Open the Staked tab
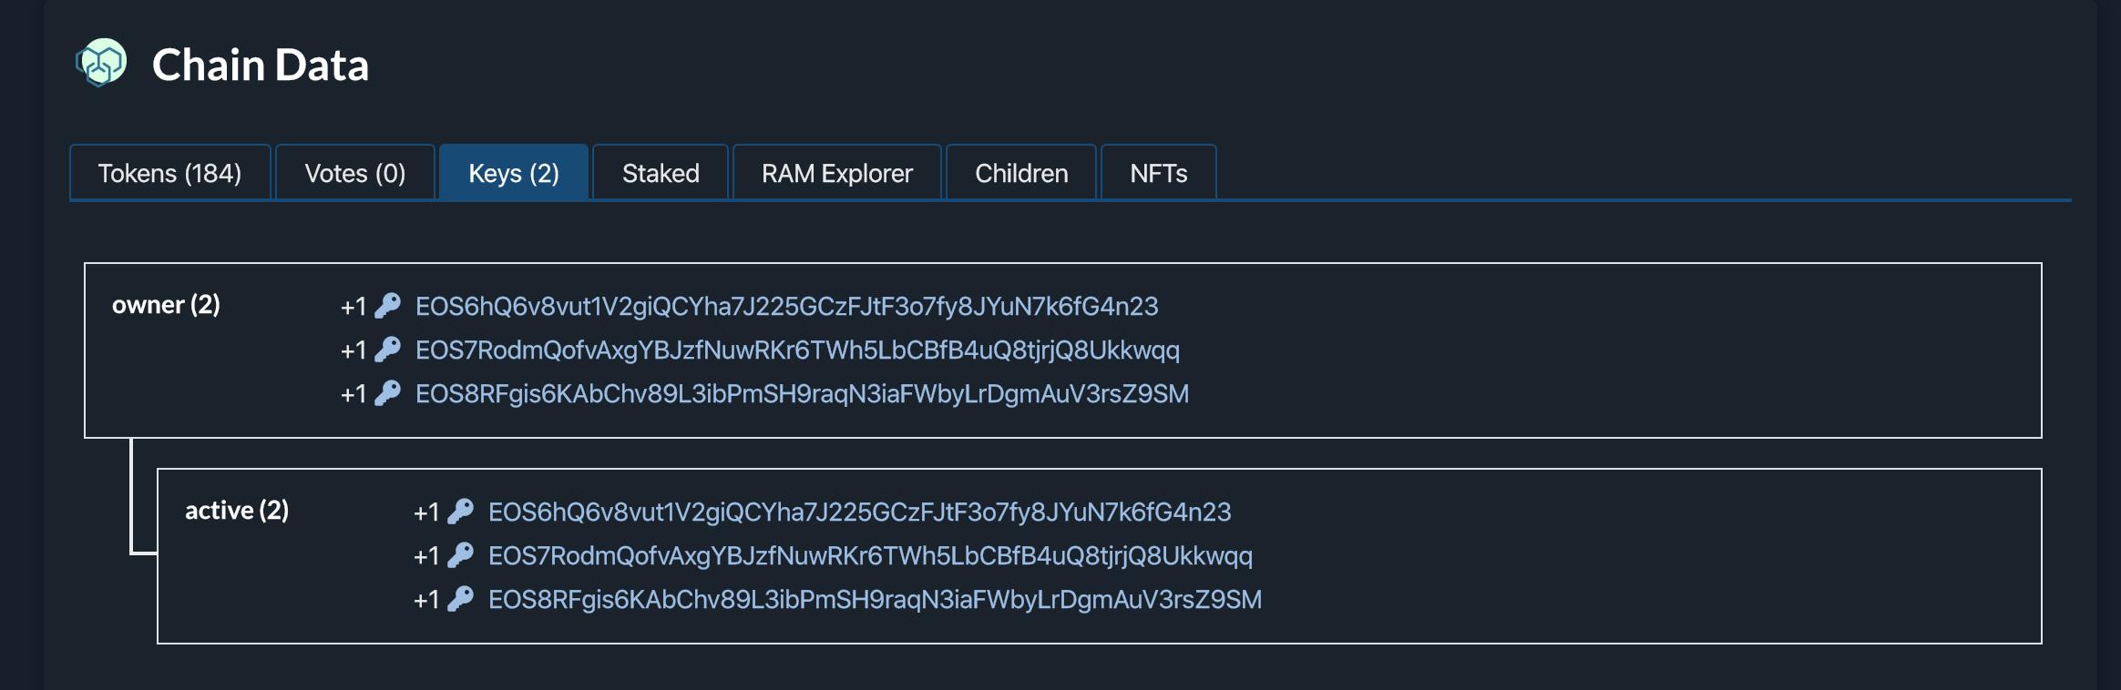This screenshot has width=2121, height=690. click(661, 173)
